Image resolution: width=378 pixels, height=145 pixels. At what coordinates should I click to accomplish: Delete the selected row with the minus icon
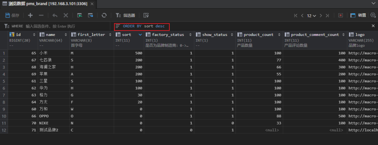41,15
